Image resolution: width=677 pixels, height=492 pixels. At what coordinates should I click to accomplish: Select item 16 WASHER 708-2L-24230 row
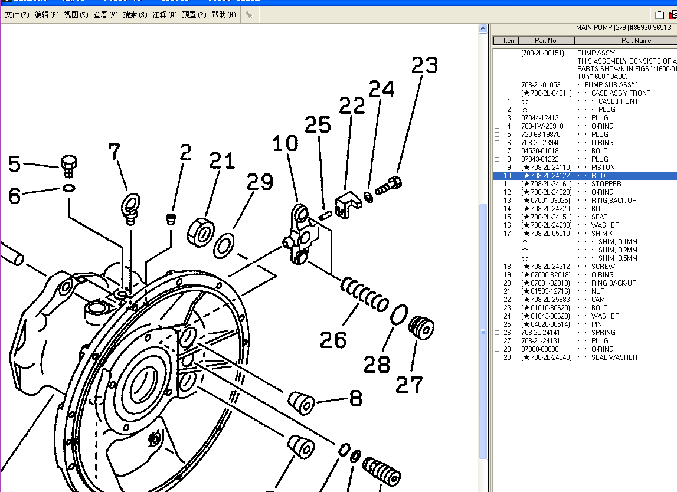click(585, 225)
